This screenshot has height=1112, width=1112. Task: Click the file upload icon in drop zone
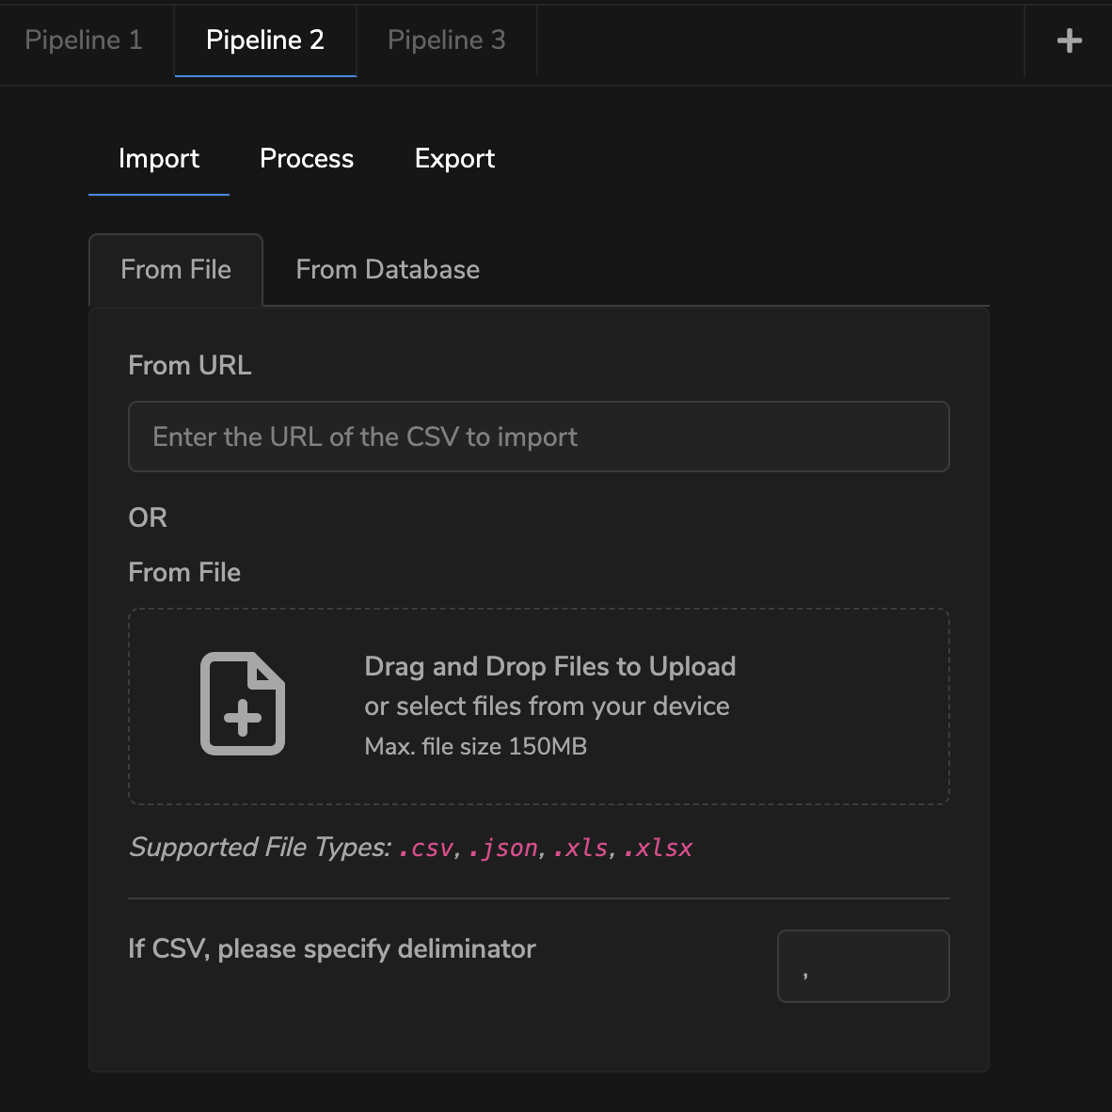[242, 704]
